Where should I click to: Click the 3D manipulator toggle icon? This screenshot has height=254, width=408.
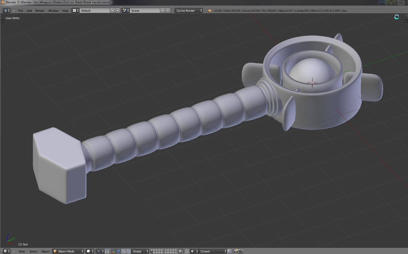[113, 251]
